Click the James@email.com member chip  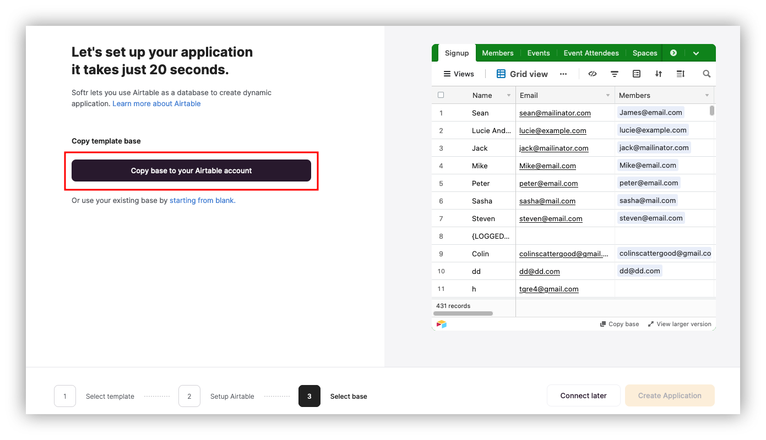tap(651, 112)
